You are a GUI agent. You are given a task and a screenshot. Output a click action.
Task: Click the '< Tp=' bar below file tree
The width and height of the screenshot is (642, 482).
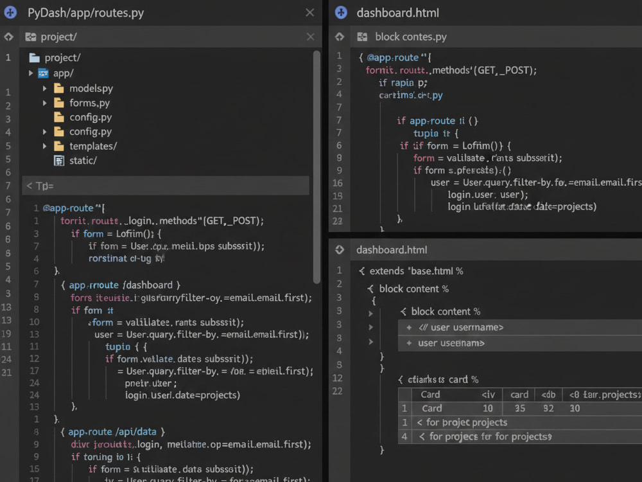point(166,186)
